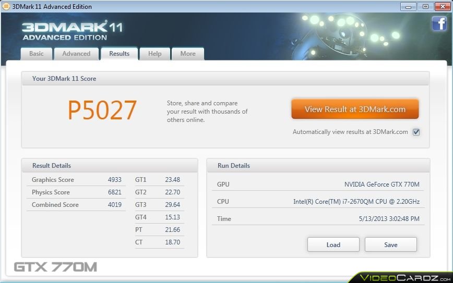This screenshot has width=453, height=283.
Task: Select the Combined Score value 4019
Action: tap(114, 204)
